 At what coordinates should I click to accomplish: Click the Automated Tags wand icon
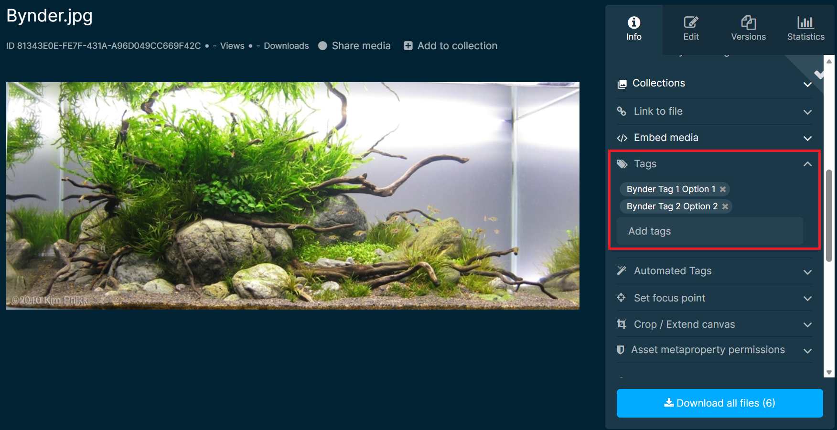point(622,271)
